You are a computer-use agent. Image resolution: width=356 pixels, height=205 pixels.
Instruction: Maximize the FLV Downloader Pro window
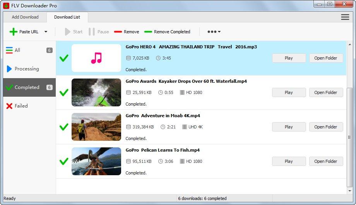[330, 4]
